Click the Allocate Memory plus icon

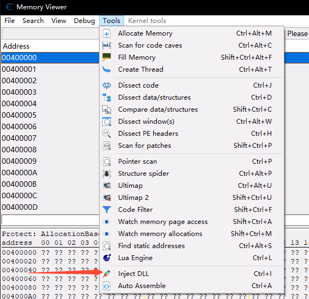coord(107,34)
